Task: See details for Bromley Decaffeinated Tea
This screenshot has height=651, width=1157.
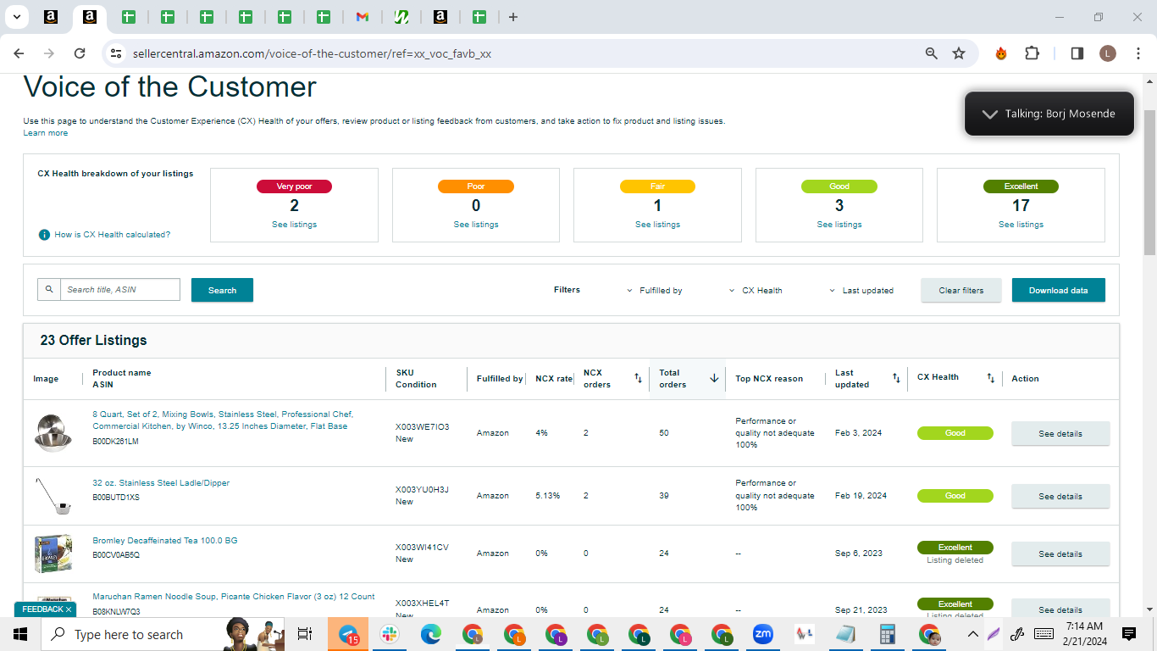Action: [1060, 554]
